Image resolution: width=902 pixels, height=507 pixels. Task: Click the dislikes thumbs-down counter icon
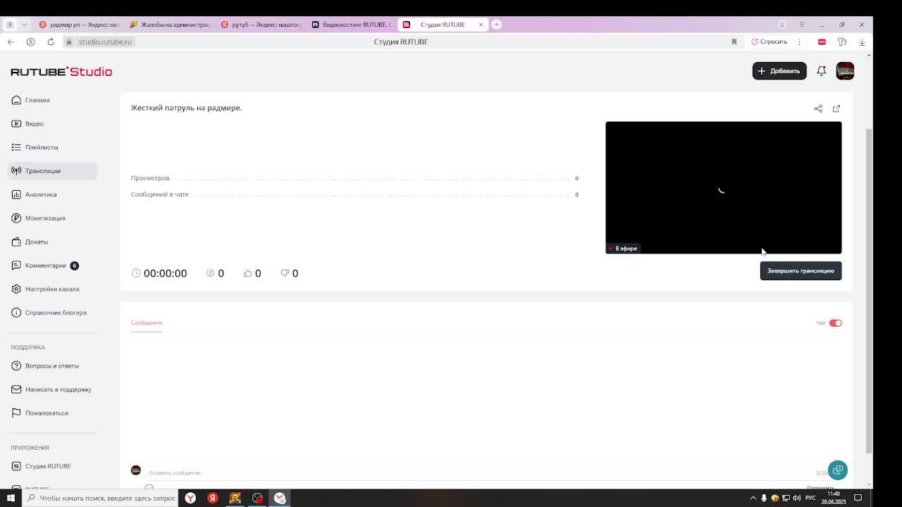[285, 273]
